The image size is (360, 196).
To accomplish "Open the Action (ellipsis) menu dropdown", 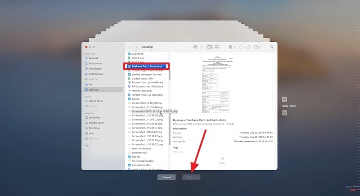I will click(257, 47).
